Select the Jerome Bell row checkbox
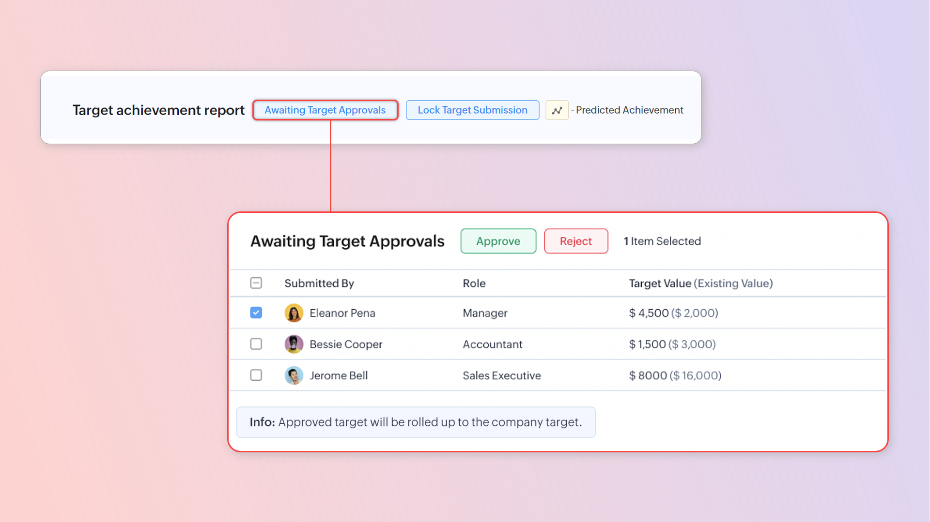The height and width of the screenshot is (522, 930). click(256, 375)
